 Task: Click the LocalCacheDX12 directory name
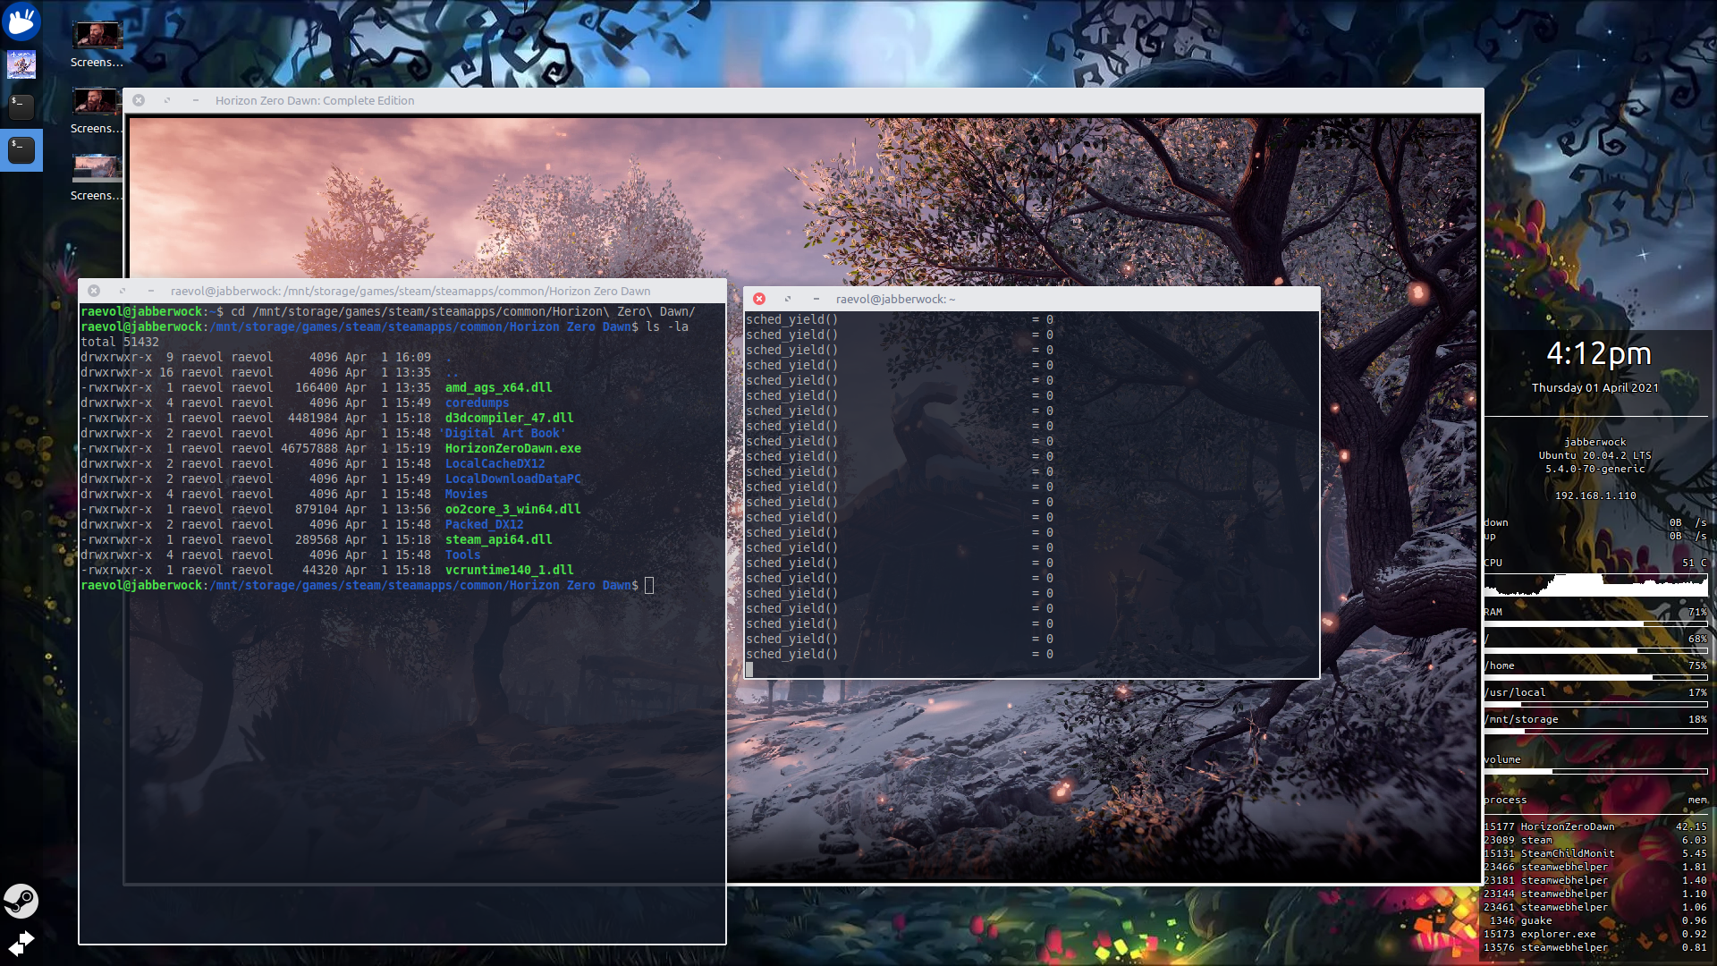pos(495,463)
